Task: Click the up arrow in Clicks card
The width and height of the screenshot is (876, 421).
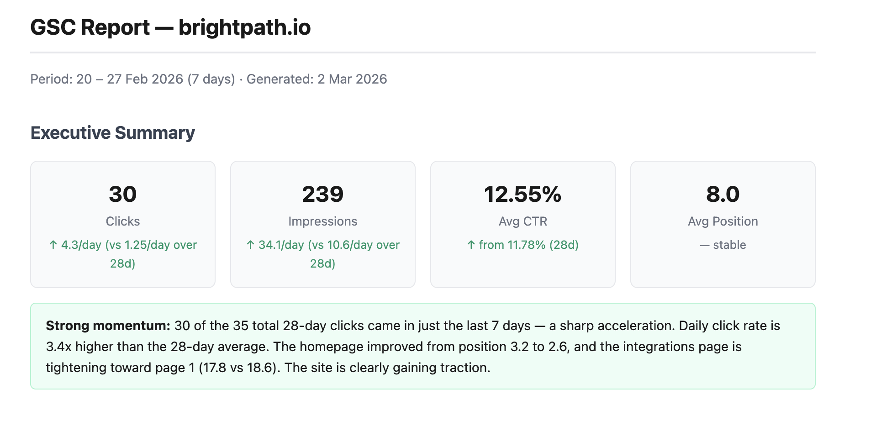Action: 53,245
